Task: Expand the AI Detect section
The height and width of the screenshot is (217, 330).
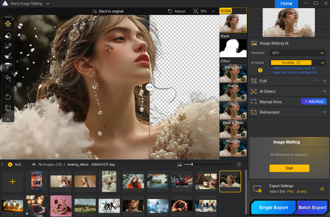Action: tap(325, 91)
